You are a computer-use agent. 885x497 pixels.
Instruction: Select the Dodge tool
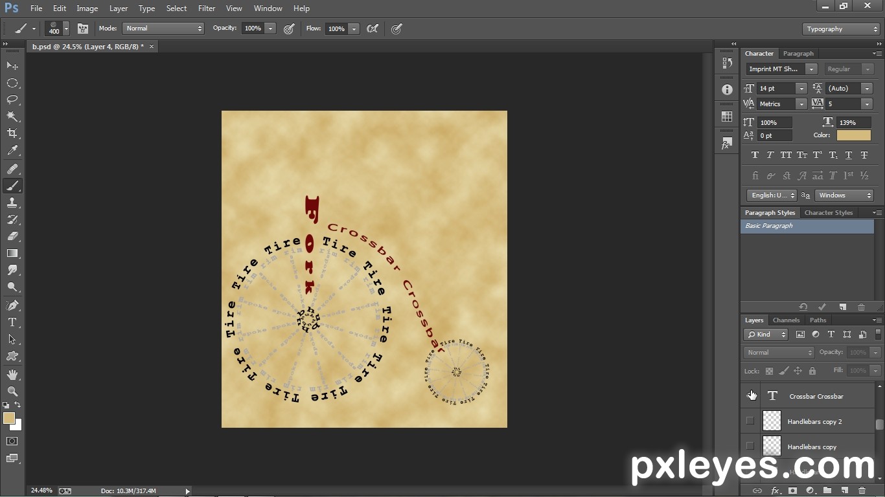12,287
